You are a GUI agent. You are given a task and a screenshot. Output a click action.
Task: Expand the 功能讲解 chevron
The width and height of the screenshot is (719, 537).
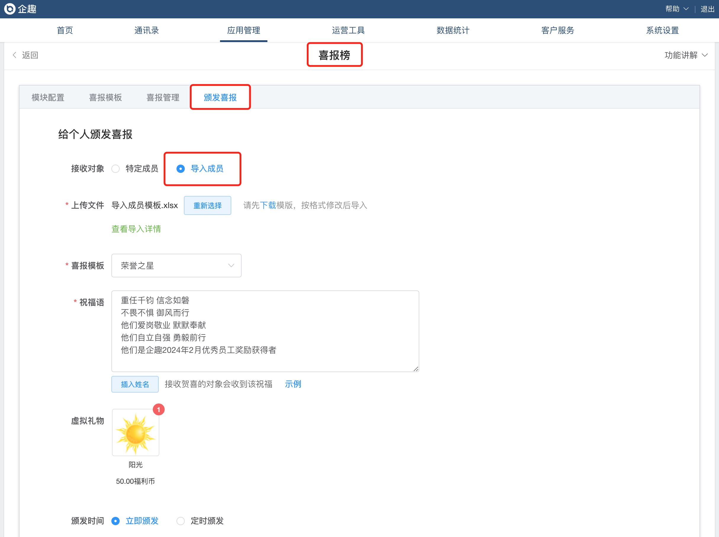point(705,55)
